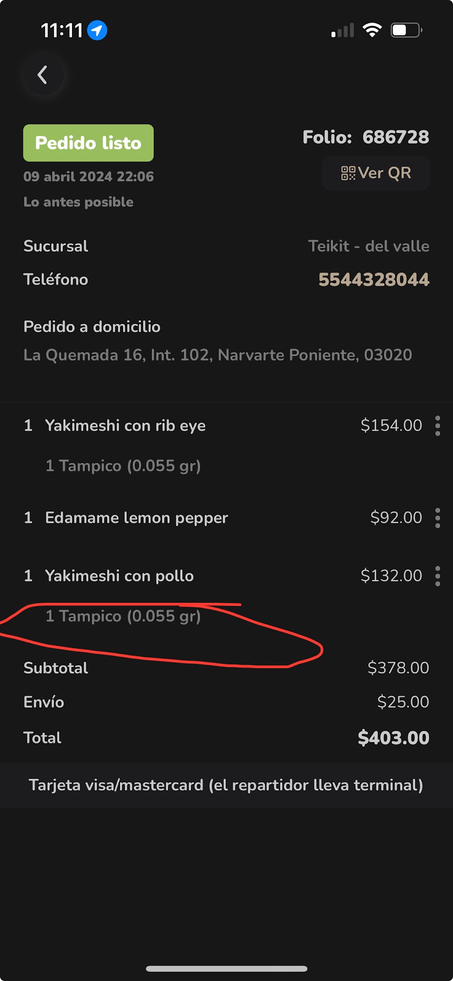453x981 pixels.
Task: Tap the home indicator bar
Action: pyautogui.click(x=226, y=969)
